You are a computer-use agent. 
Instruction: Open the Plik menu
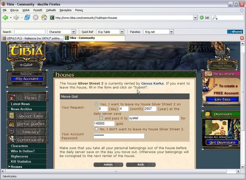[5, 10]
